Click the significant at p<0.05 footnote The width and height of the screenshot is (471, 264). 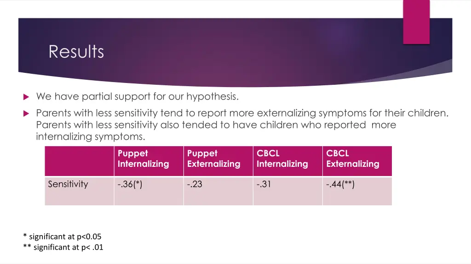pos(62,236)
